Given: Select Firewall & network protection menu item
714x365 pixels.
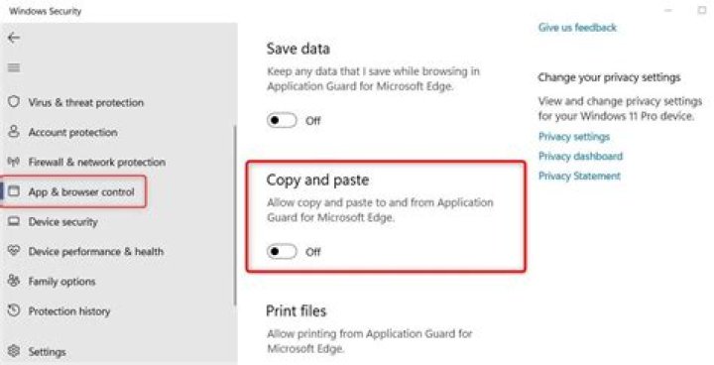Looking at the screenshot, I should (x=86, y=162).
